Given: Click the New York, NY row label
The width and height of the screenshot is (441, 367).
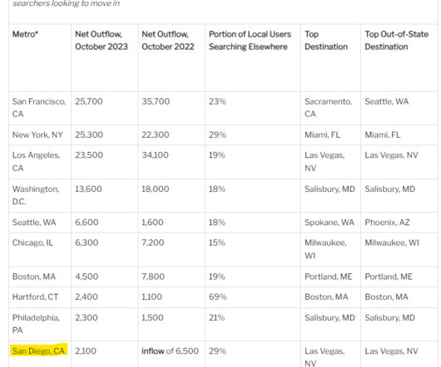Looking at the screenshot, I should click(x=37, y=135).
